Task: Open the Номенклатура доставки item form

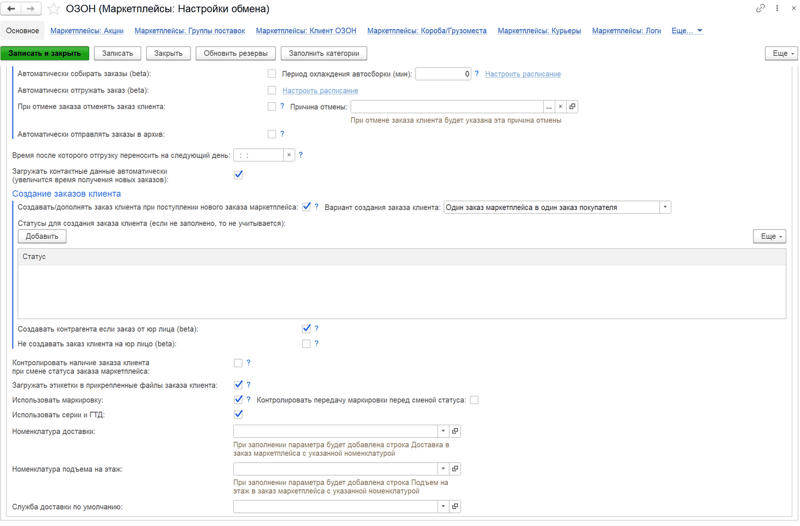Action: (x=455, y=431)
